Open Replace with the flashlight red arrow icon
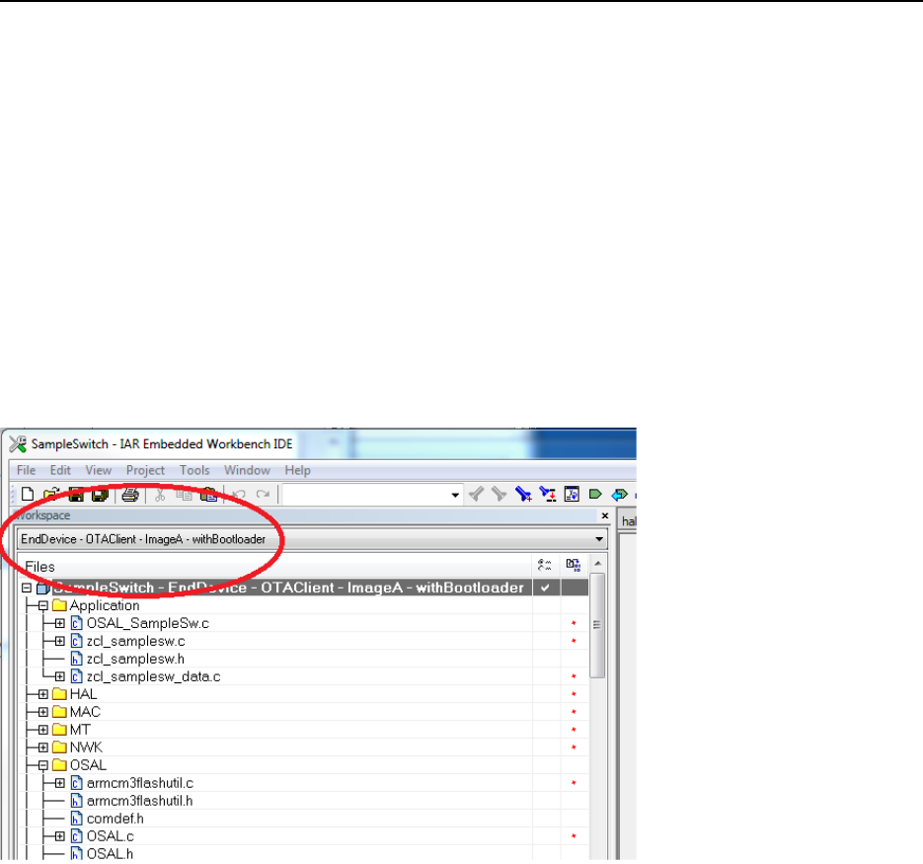The image size is (923, 864). (x=548, y=494)
